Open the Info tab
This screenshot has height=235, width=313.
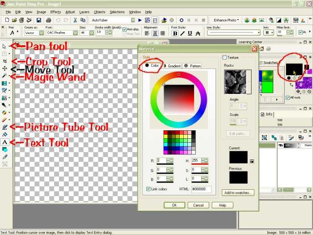(x=267, y=114)
